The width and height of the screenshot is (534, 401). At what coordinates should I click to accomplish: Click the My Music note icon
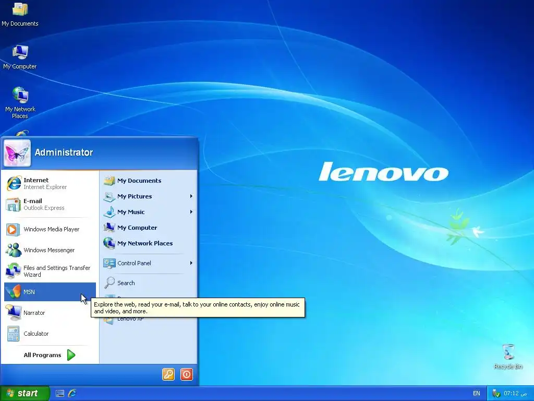pyautogui.click(x=110, y=212)
